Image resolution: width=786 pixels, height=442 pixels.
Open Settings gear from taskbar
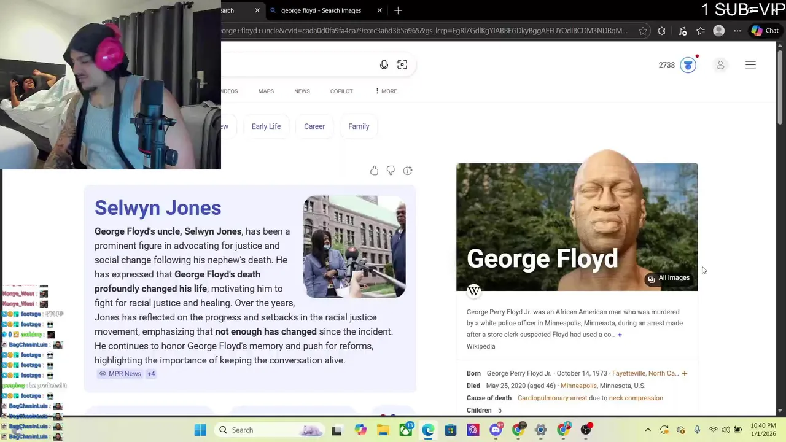point(541,430)
